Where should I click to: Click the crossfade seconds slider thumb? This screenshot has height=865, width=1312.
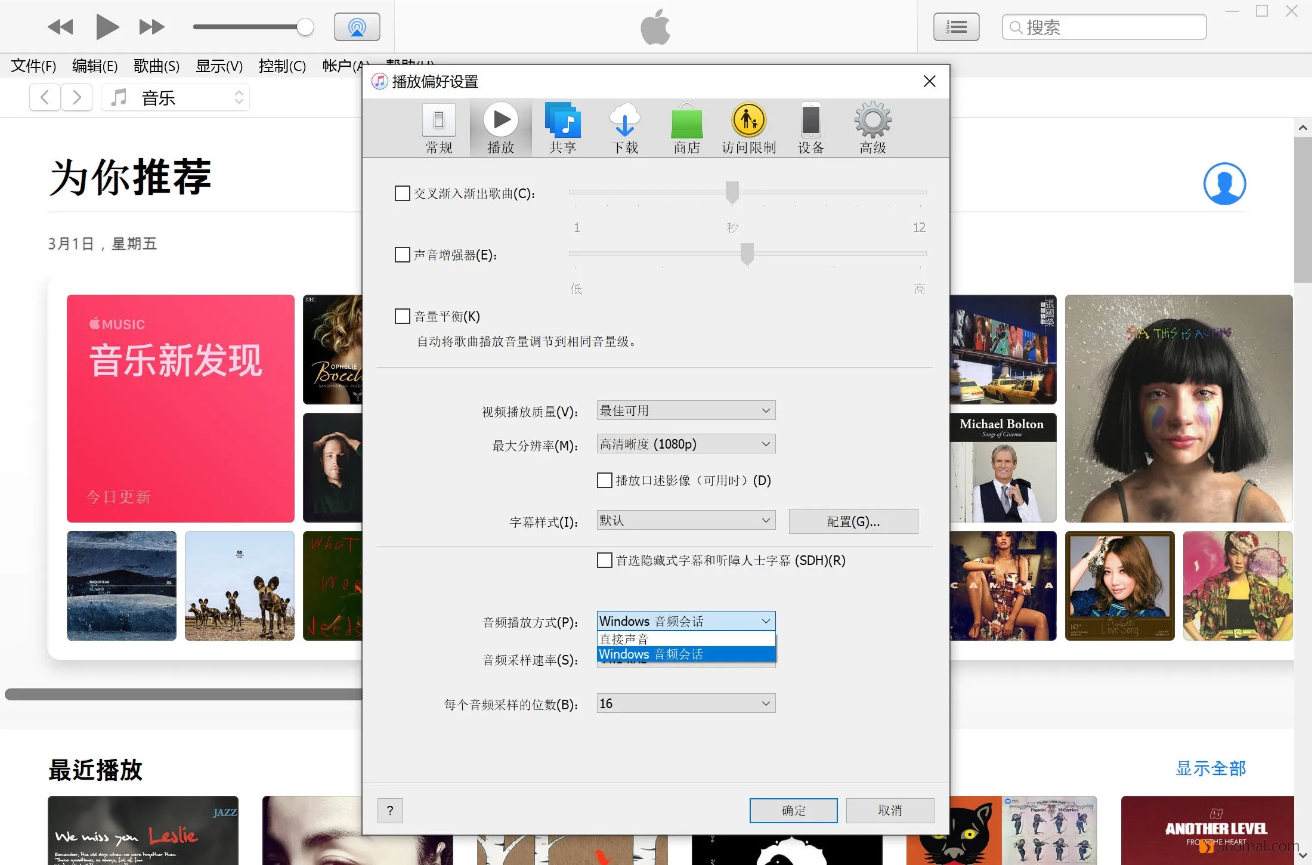pos(732,192)
